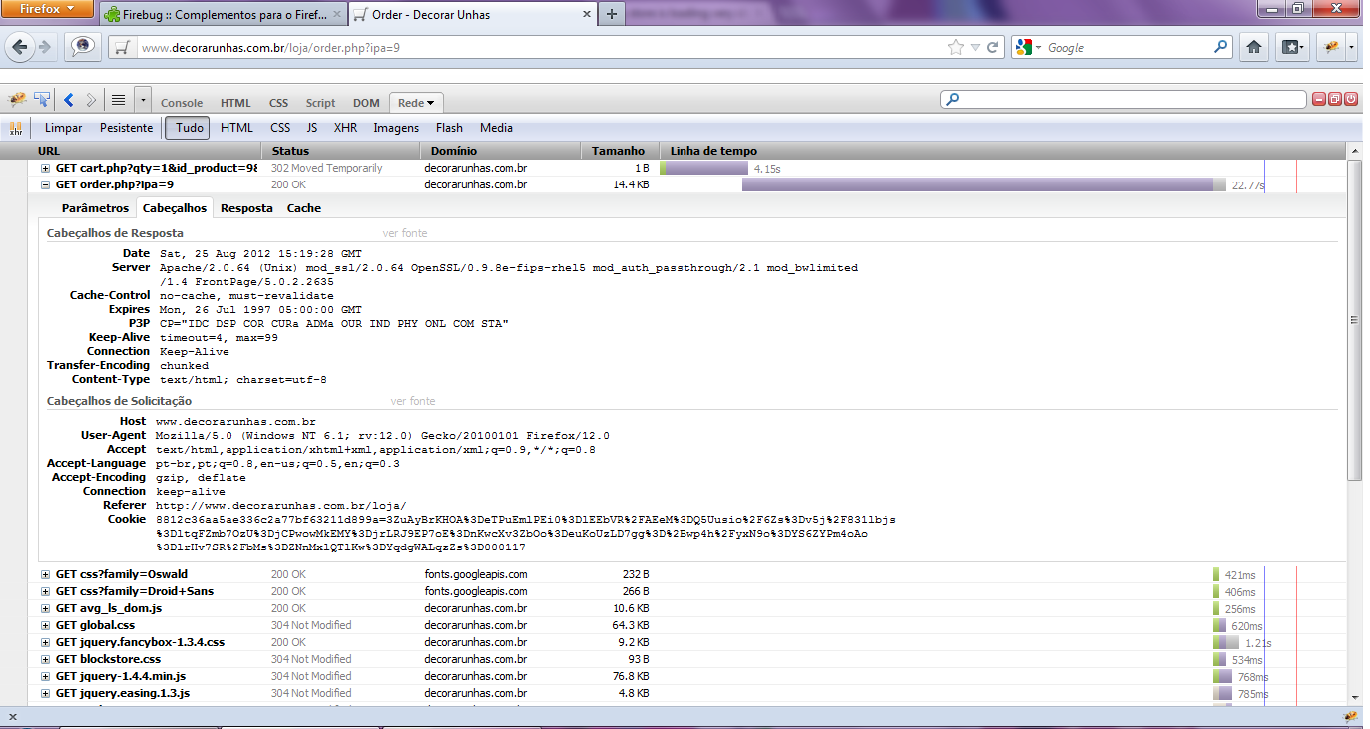Open the Bookmarks toolbar button

[1291, 47]
